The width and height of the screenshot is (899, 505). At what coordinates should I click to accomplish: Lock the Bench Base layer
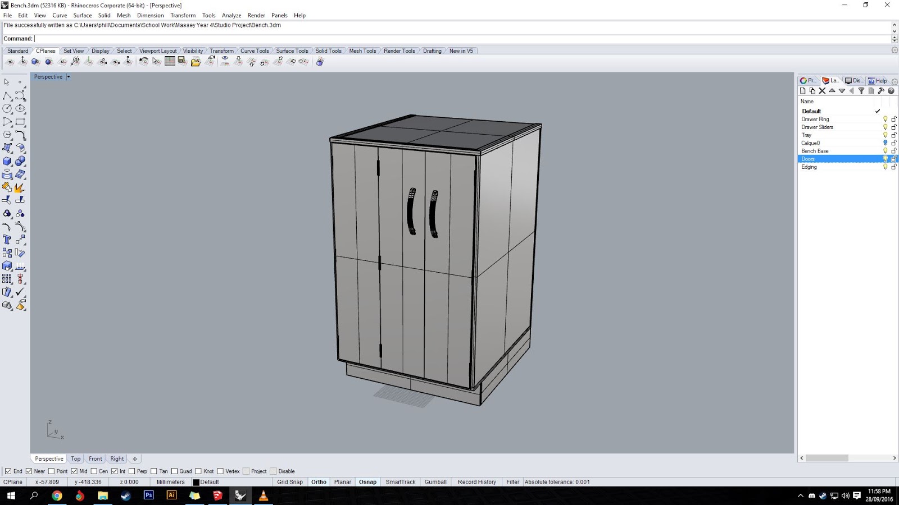pyautogui.click(x=893, y=151)
